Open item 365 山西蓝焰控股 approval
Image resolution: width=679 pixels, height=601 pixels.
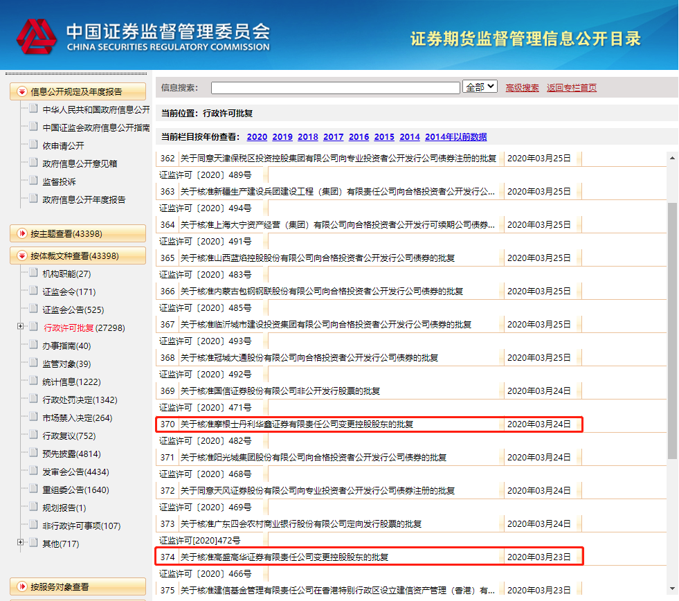(318, 258)
